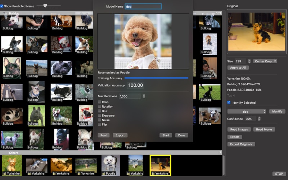Click the lock icon on the selected Yorkshire thumbnail

[153, 174]
